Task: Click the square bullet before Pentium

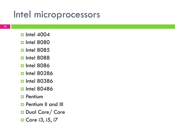Action: pos(22,97)
